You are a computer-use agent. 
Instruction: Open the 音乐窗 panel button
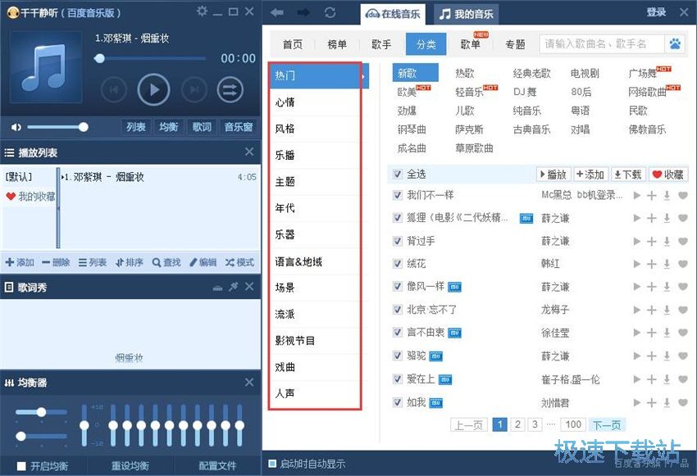[239, 127]
